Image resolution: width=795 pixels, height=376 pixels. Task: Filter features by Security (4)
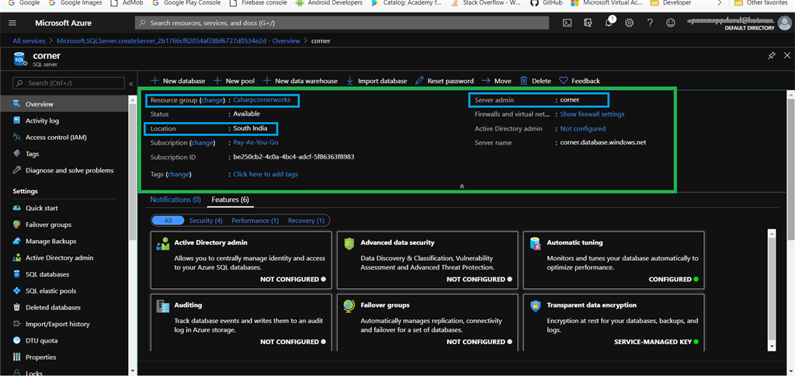pyautogui.click(x=206, y=221)
